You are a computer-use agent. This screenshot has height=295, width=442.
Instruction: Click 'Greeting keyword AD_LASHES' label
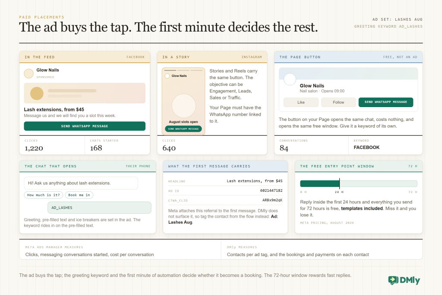coord(388,26)
